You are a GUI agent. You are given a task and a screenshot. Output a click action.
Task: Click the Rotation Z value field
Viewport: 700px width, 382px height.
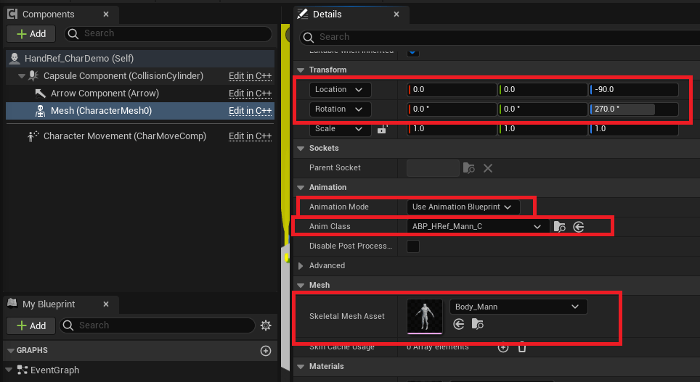click(x=633, y=109)
